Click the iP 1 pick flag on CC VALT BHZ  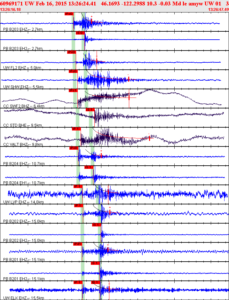pyautogui.click(x=76, y=129)
